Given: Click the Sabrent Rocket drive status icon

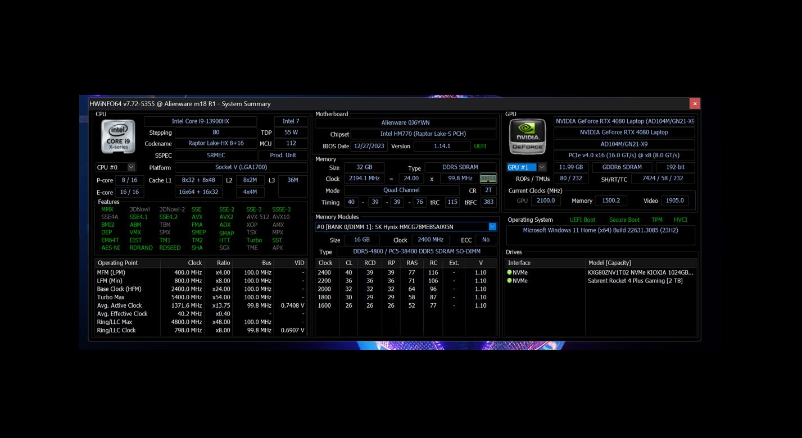Looking at the screenshot, I should [x=510, y=281].
